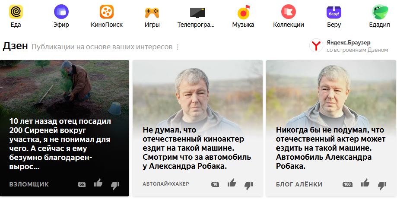Open the article about 200 Сиреней
Screen dimensions: 397x199
(60, 144)
